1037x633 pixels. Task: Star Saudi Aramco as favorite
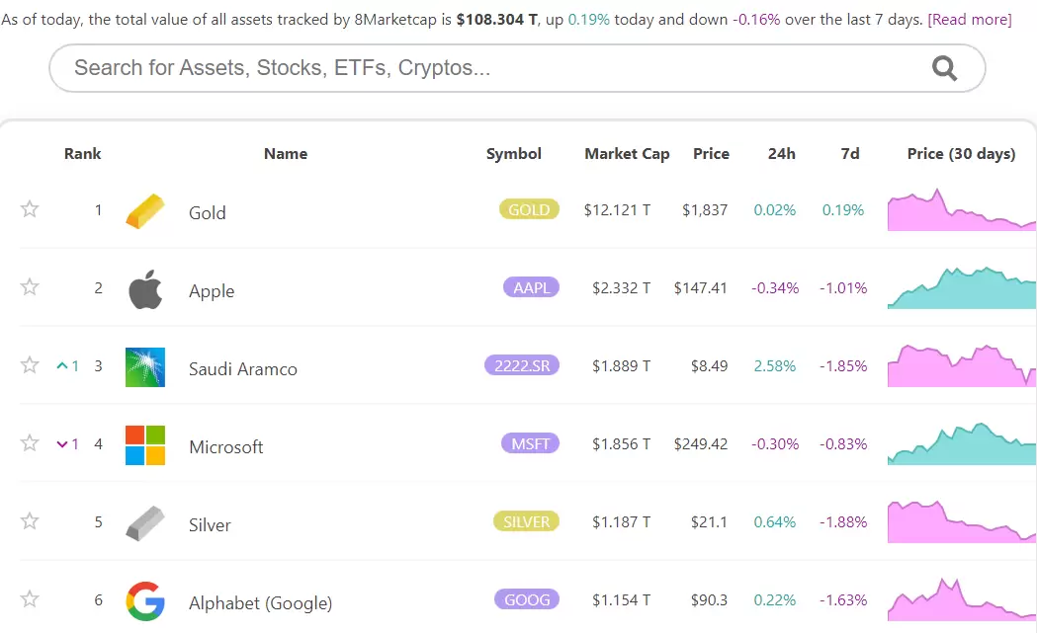pos(29,365)
